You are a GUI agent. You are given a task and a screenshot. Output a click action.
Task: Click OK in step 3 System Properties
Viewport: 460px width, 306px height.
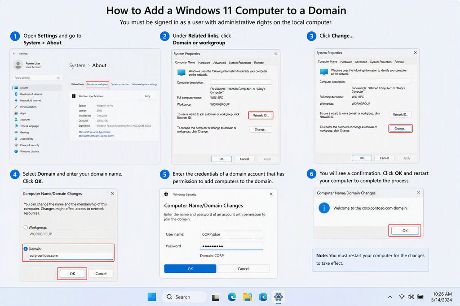[362, 158]
